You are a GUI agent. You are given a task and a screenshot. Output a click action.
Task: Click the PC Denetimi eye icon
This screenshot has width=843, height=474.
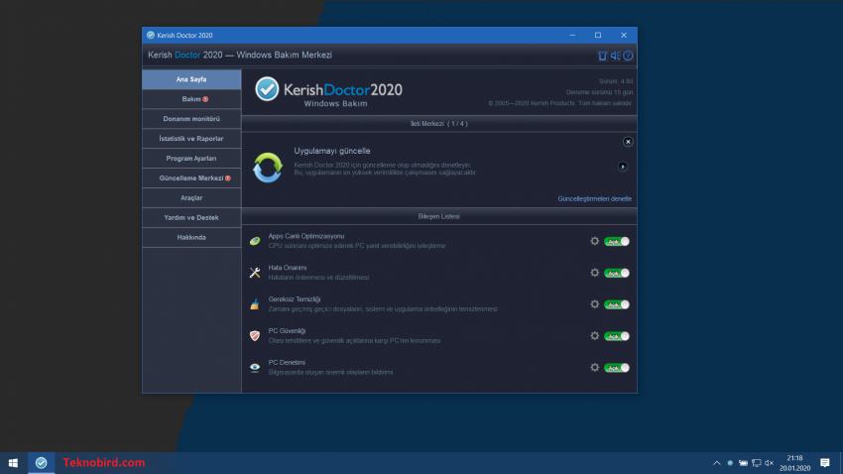255,368
